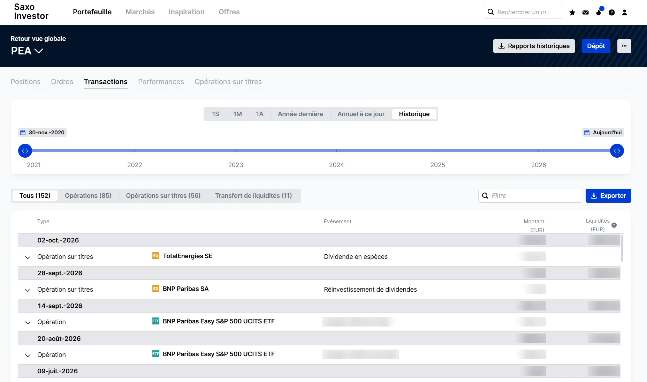
Task: Open the Portefeuille menu
Action: tap(92, 12)
